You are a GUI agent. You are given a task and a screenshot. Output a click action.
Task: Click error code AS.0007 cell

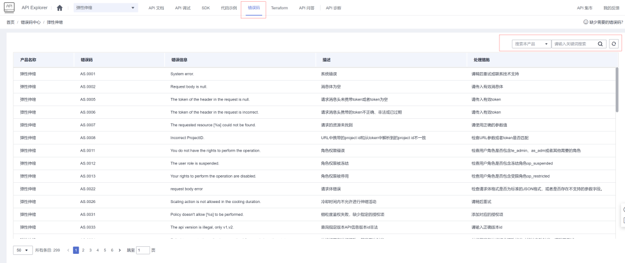[88, 125]
